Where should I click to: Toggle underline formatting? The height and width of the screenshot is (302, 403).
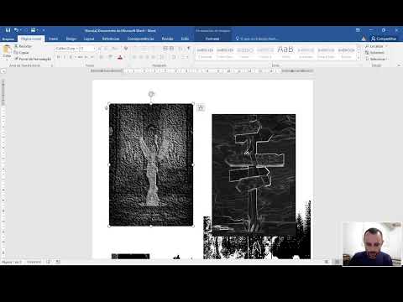tap(71, 57)
